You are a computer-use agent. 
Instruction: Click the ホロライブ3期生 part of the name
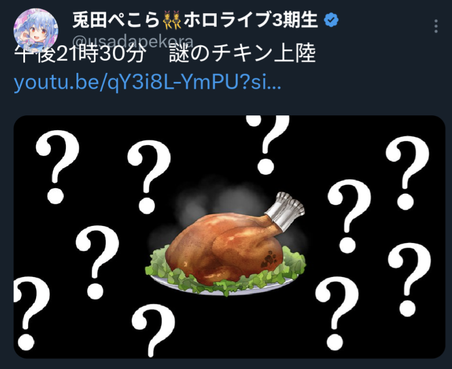[251, 20]
